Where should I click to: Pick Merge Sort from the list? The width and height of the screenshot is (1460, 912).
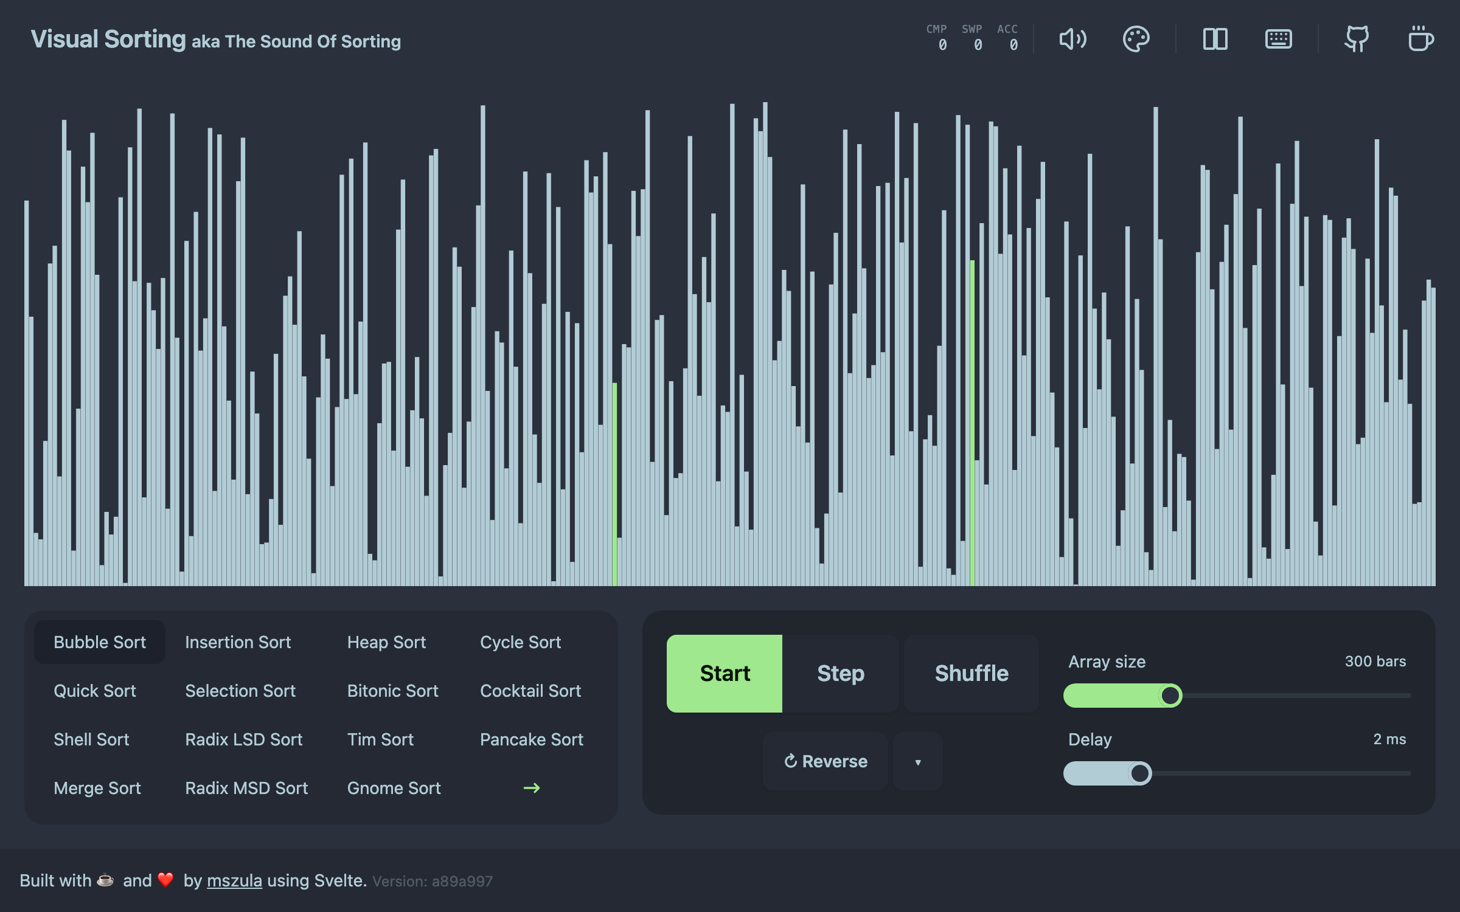coord(97,788)
